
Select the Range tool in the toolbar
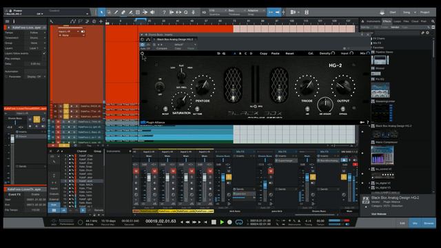coord(109,12)
